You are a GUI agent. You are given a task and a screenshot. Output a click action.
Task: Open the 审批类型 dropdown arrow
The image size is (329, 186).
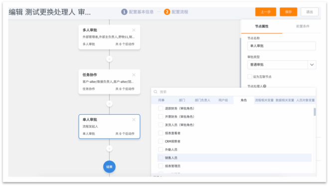(x=312, y=65)
